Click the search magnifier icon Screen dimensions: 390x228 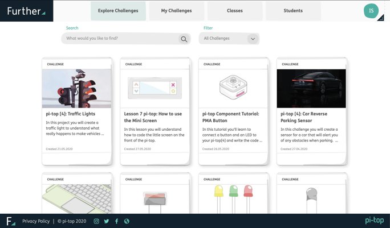tap(184, 39)
